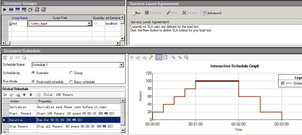Edit action icon in Global Schedule toolbar

point(11,95)
